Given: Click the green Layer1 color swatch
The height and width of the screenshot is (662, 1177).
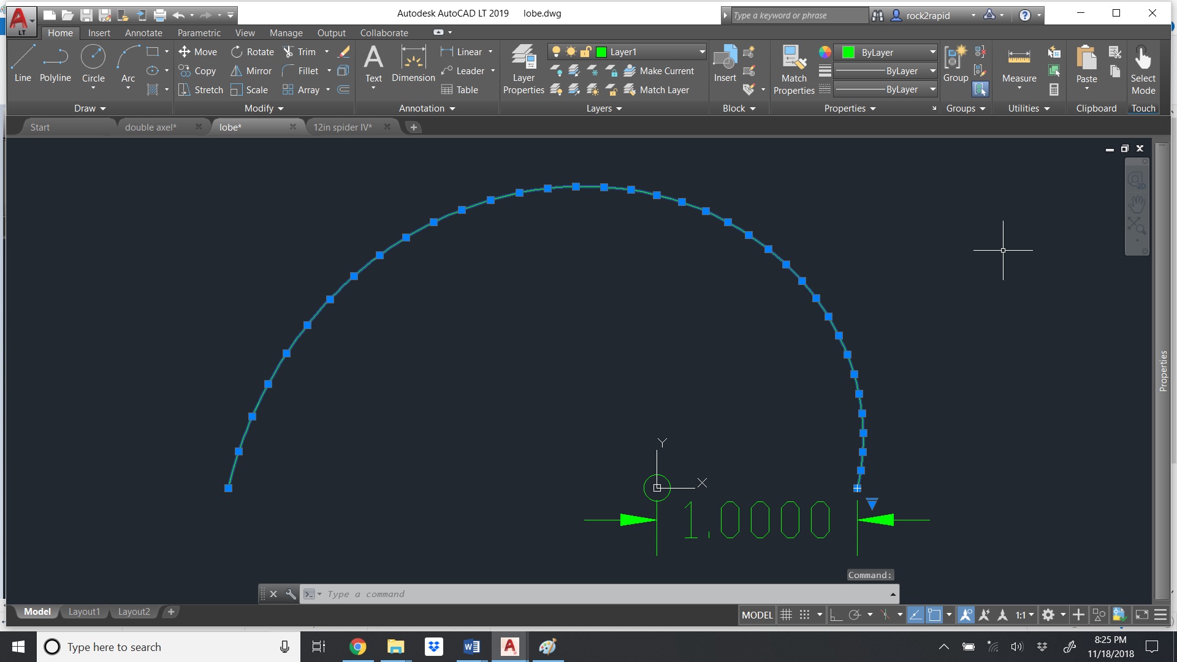Looking at the screenshot, I should [601, 52].
